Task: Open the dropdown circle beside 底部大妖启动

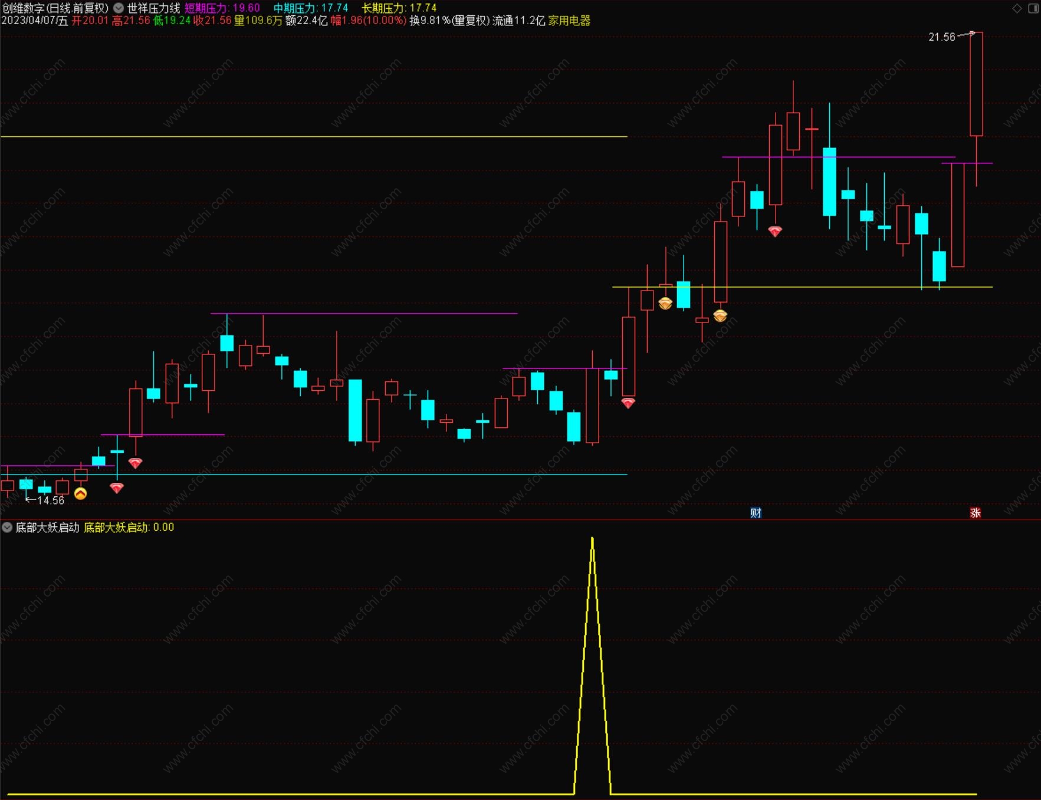Action: pyautogui.click(x=7, y=527)
